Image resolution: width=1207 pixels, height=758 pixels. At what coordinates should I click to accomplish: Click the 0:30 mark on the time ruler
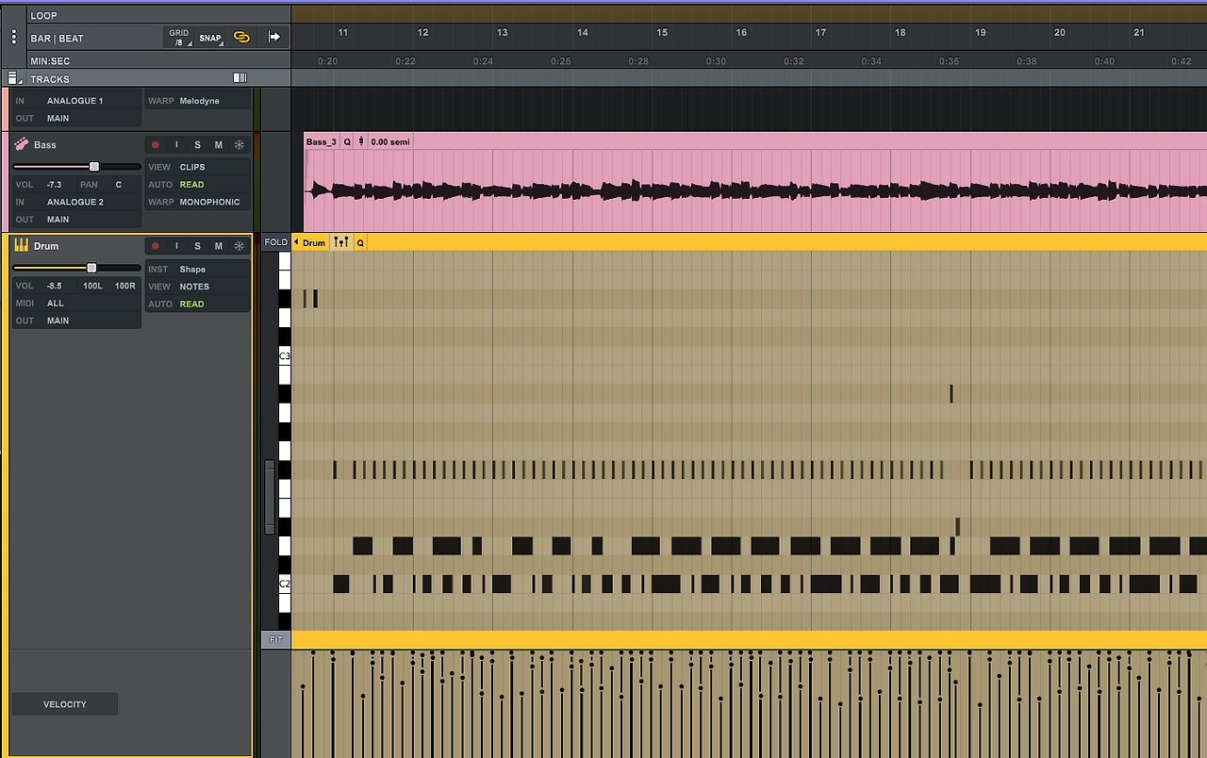[716, 61]
